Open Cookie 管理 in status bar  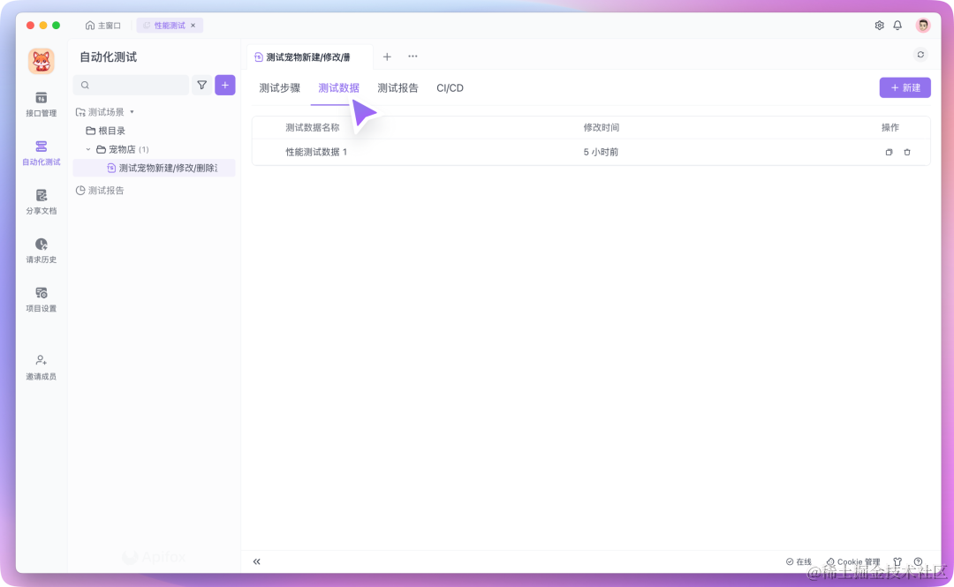852,561
